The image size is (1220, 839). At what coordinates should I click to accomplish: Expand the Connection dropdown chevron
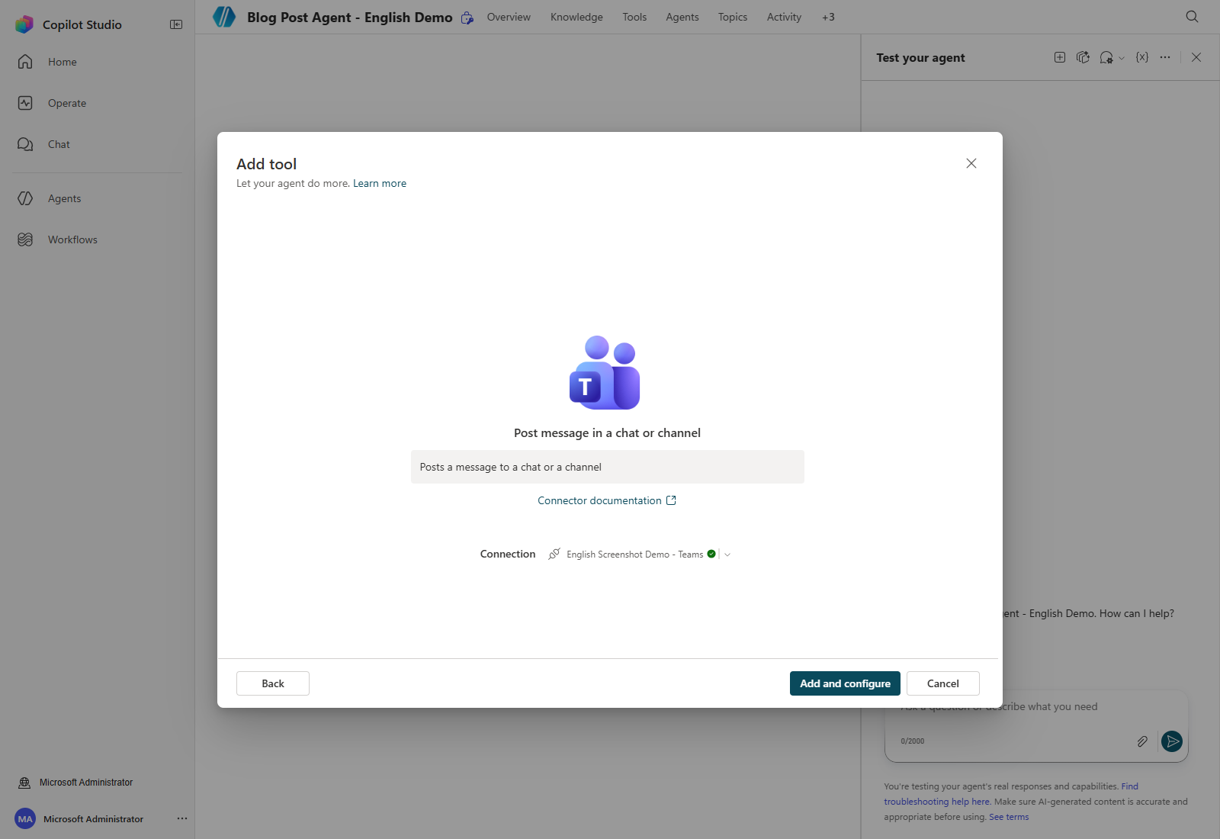(x=727, y=555)
